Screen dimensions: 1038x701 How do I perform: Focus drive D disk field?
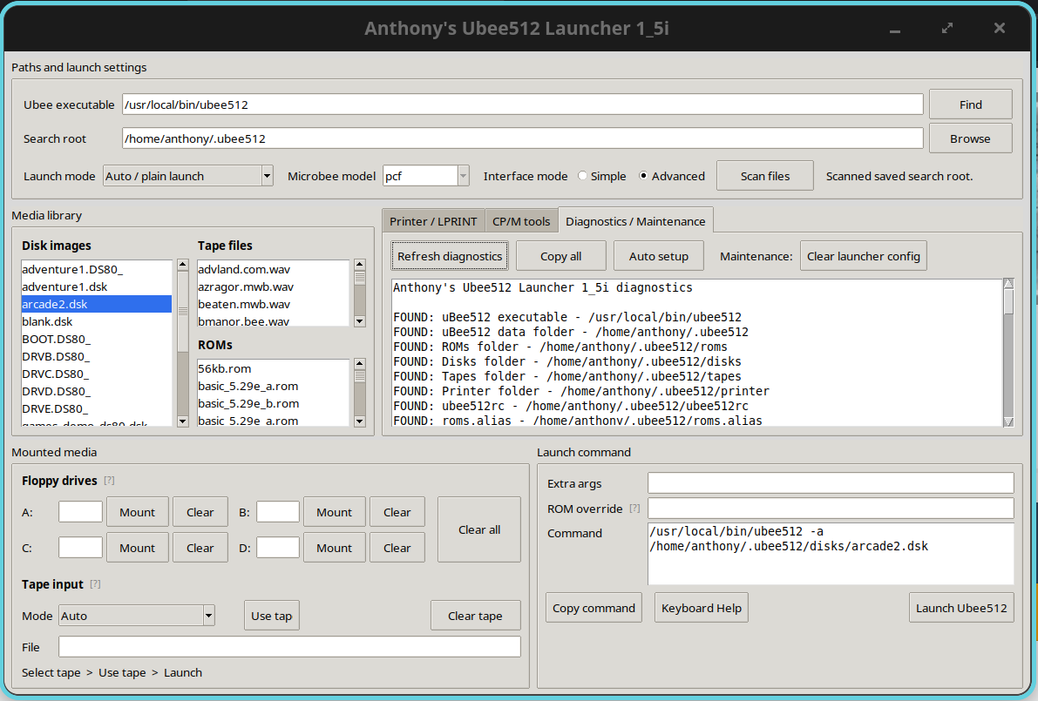coord(278,548)
